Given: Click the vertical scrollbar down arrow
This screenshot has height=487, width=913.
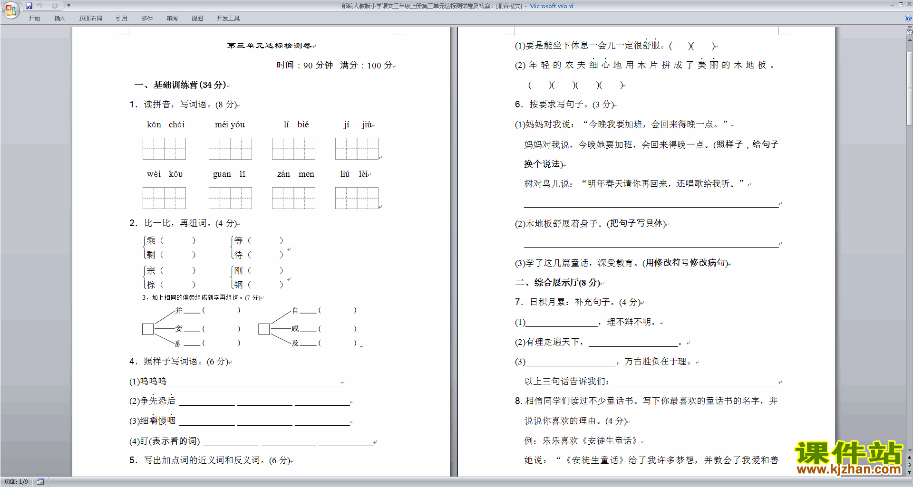Looking at the screenshot, I should click(910, 450).
